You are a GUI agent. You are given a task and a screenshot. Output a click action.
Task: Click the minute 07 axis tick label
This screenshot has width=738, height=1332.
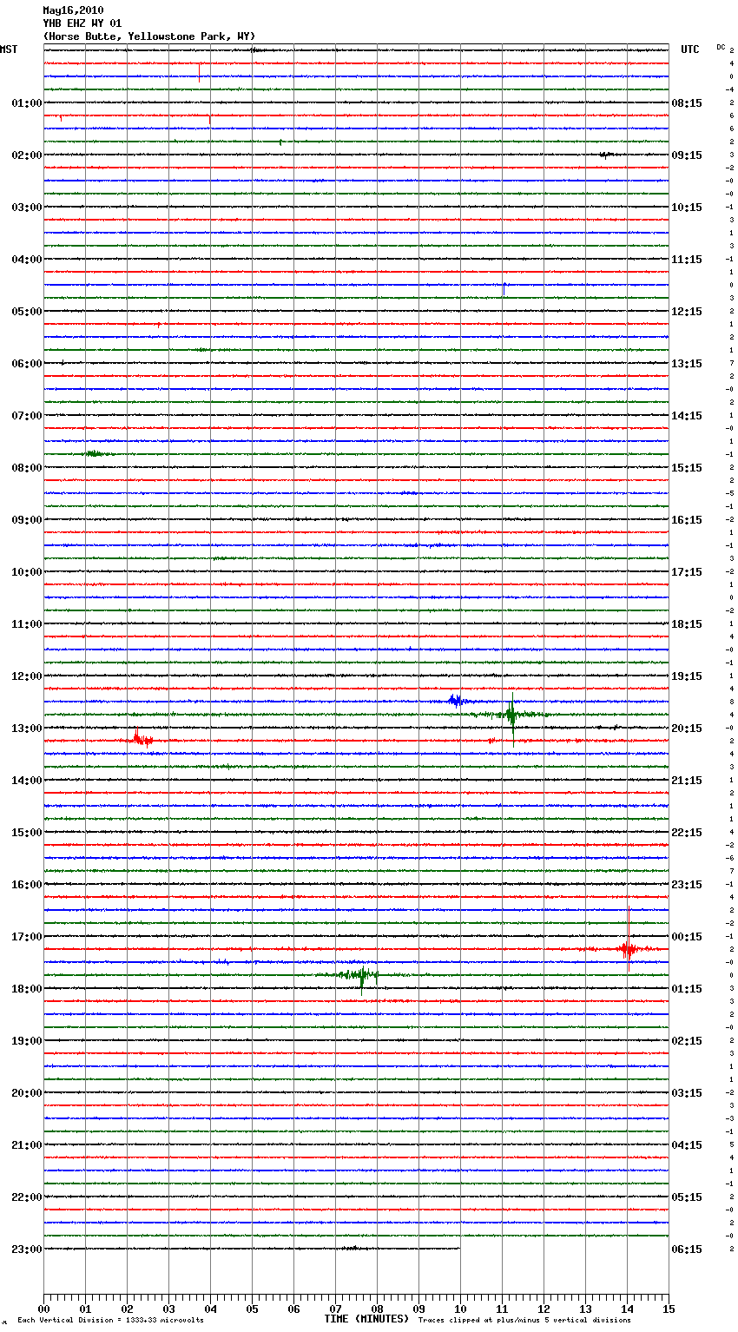click(335, 1309)
